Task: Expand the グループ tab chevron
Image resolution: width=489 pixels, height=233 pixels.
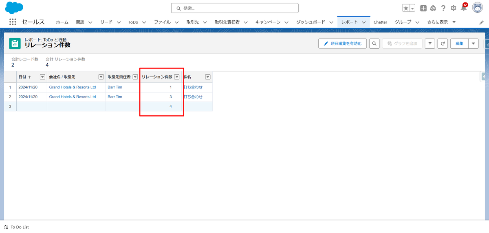Action: click(x=417, y=22)
